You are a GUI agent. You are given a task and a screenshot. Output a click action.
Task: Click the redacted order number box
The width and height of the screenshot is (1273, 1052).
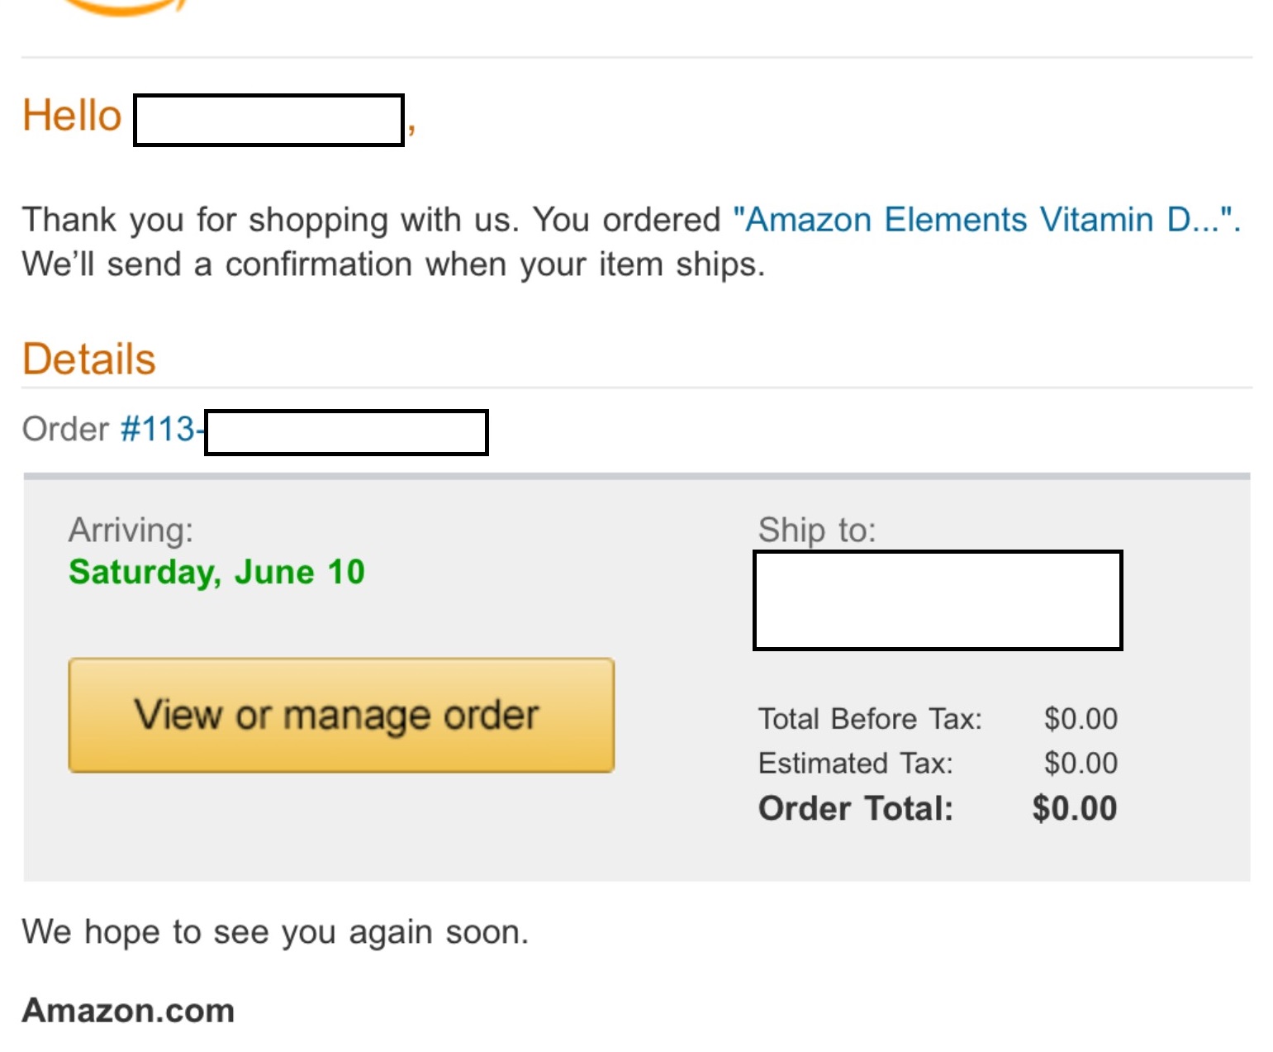pyautogui.click(x=346, y=432)
